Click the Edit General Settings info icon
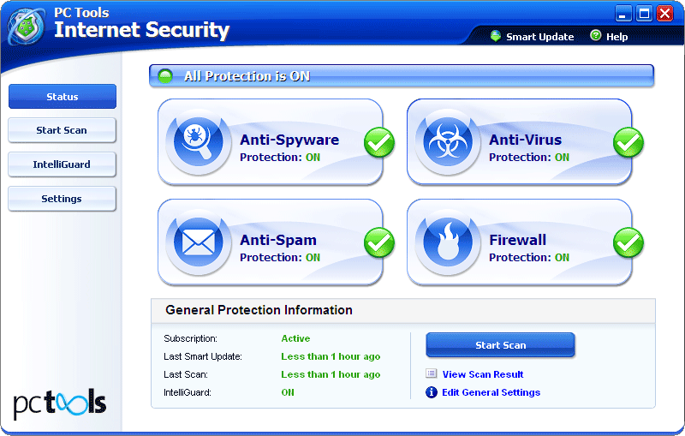Image resolution: width=685 pixels, height=436 pixels. [432, 392]
